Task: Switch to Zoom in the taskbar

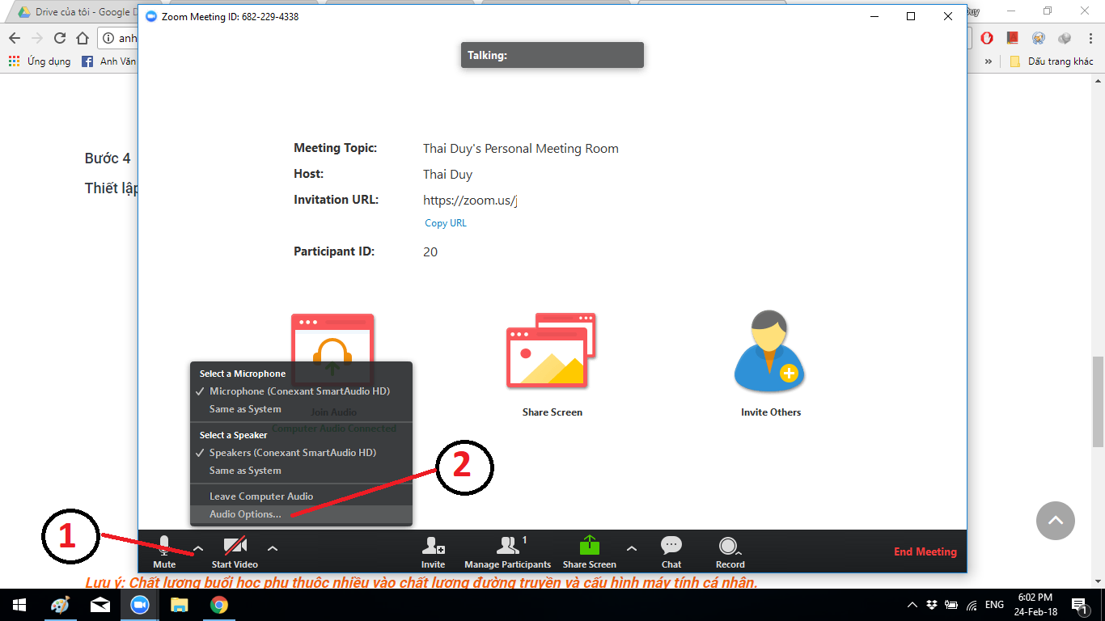Action: coord(140,605)
